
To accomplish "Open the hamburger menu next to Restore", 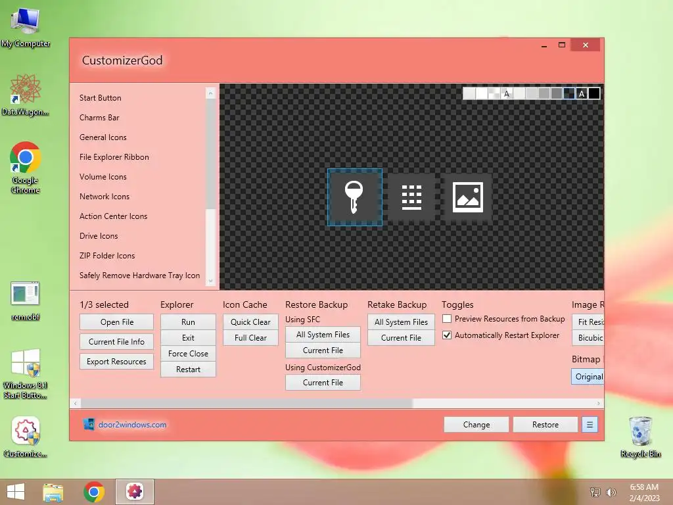I will click(590, 425).
